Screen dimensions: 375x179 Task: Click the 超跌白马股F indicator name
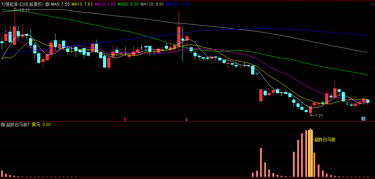click(x=18, y=124)
